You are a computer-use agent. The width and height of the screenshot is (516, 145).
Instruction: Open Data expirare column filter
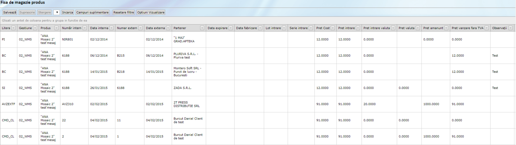click(x=231, y=28)
